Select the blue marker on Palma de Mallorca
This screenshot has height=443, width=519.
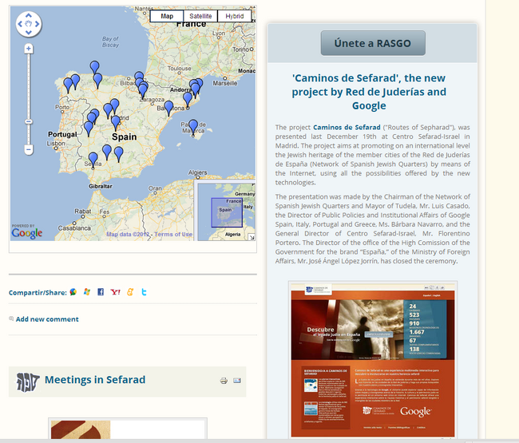193,128
